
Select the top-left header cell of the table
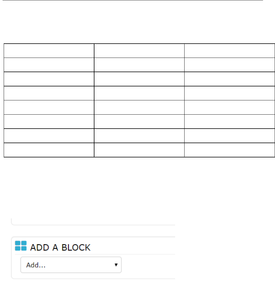49,50
